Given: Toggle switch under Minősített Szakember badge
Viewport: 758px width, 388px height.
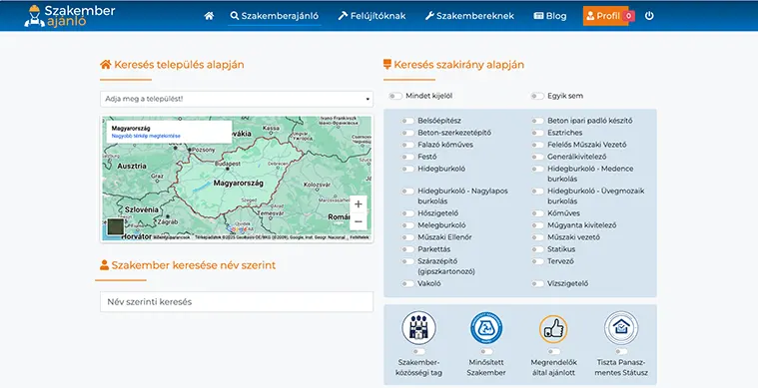Looking at the screenshot, I should (486, 352).
